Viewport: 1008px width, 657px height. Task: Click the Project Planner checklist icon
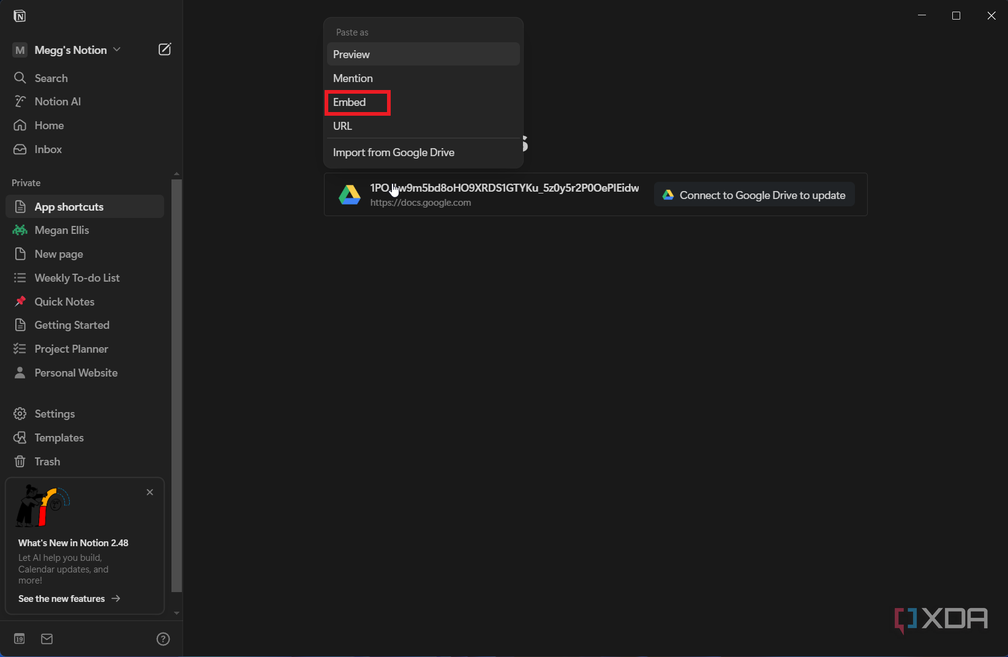[20, 348]
